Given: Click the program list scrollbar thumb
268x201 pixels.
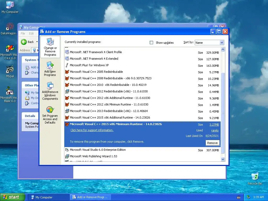Looking at the screenshot, I should pyautogui.click(x=223, y=113).
